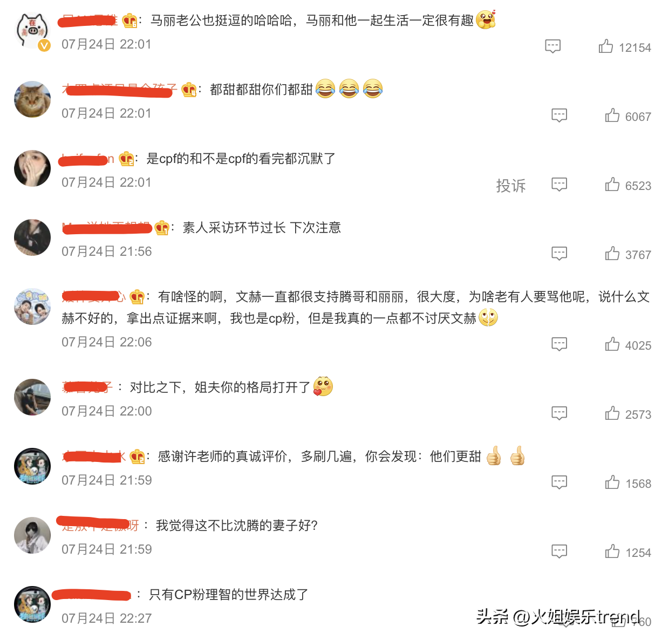The width and height of the screenshot is (655, 640).
Task: Reply to the 素人采访环节过长 comment
Action: point(559,254)
